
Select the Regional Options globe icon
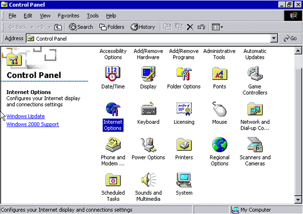[219, 145]
